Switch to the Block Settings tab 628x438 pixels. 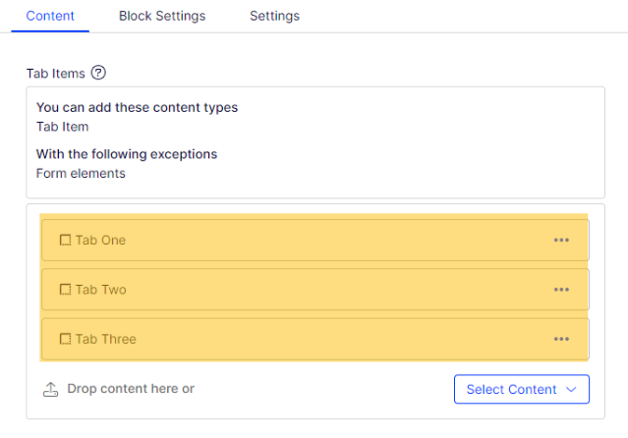click(162, 16)
